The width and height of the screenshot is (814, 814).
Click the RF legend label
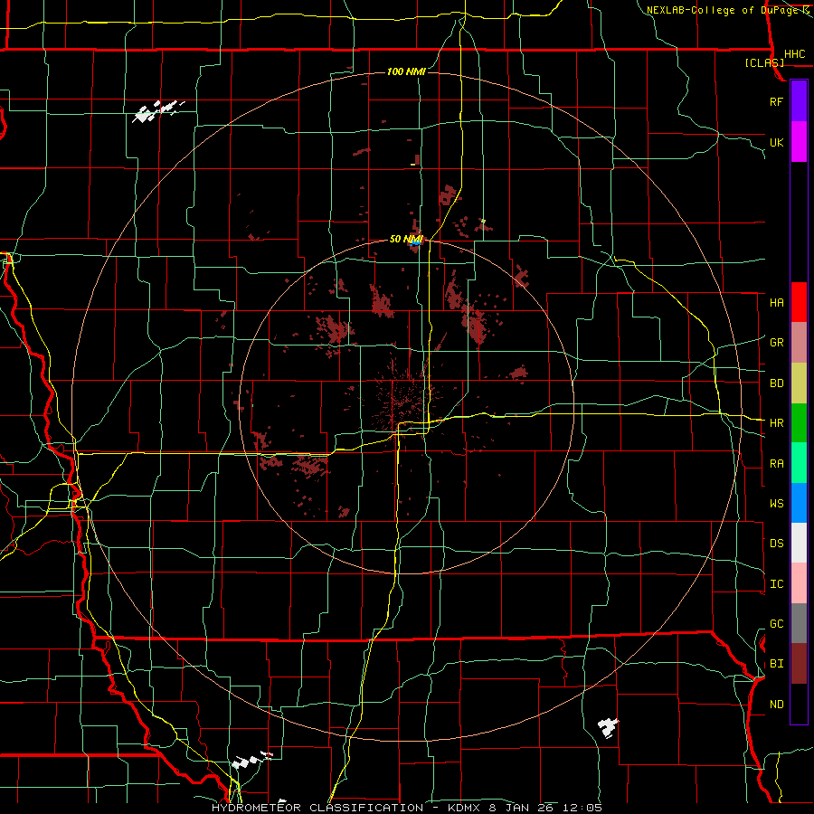776,101
